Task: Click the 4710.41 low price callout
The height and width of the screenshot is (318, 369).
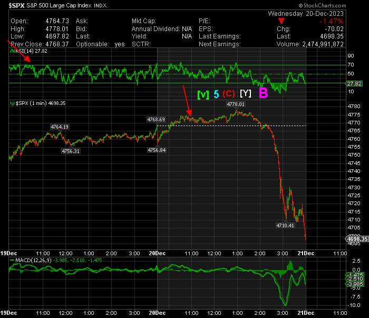Action: click(x=285, y=226)
